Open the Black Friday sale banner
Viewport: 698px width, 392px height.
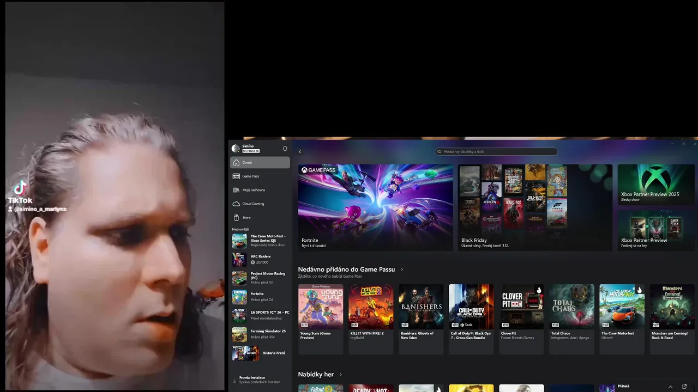coord(535,207)
